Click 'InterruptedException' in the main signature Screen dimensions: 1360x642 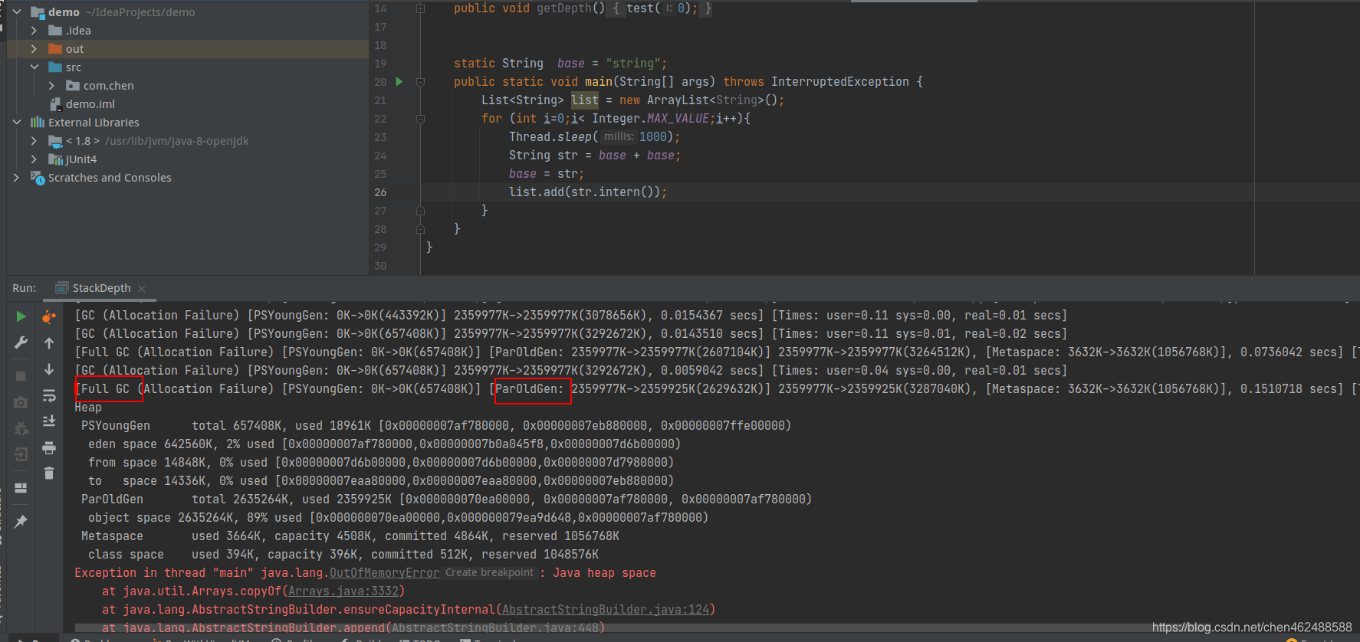pos(840,82)
